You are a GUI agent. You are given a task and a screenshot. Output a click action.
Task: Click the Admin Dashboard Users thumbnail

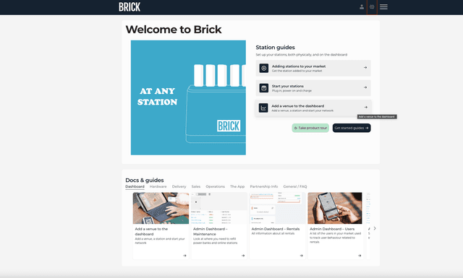tap(335, 208)
